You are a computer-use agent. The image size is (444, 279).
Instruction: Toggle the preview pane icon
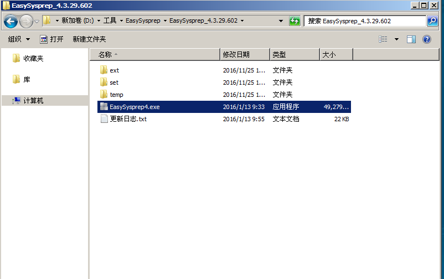pyautogui.click(x=411, y=39)
